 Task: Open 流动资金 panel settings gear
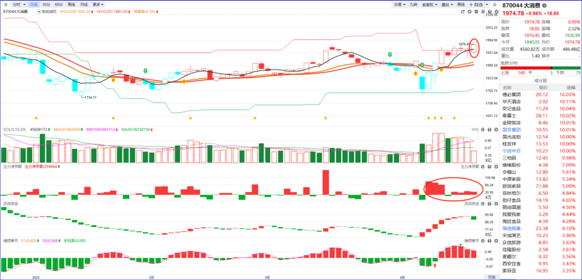[483, 204]
